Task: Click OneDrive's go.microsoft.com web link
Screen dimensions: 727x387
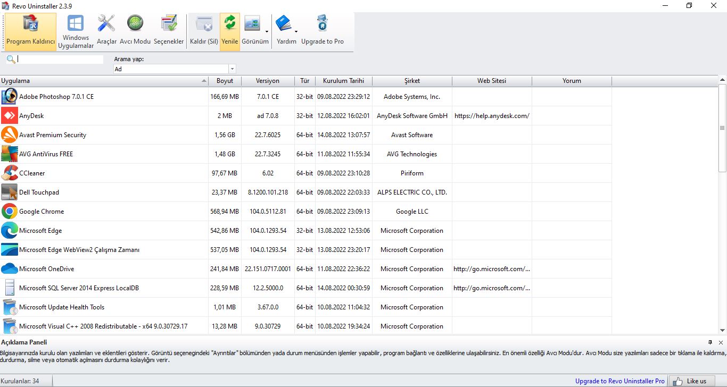Action: pos(492,269)
